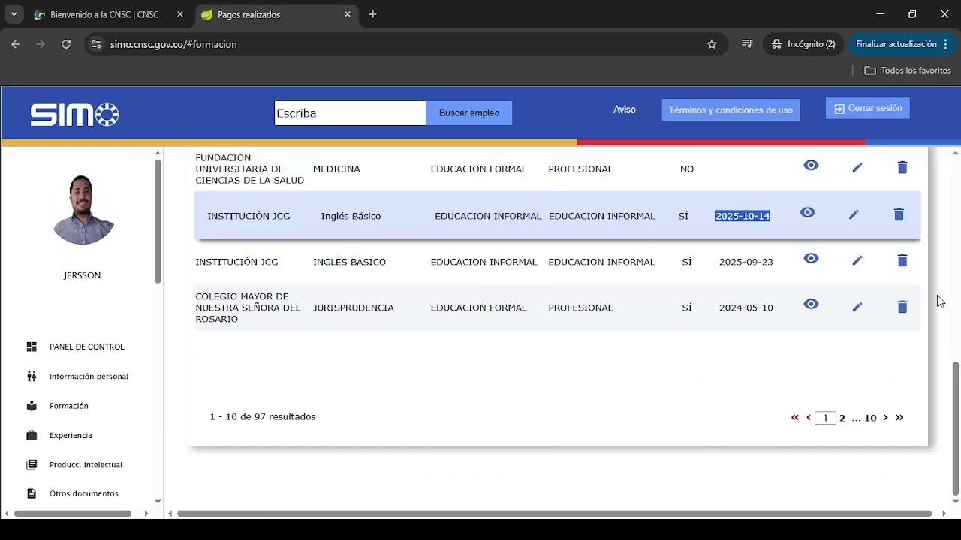Open Todos los favoritos folder
961x540 pixels.
(908, 70)
